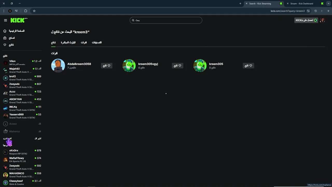Focus the Kick search box
This screenshot has height=187, width=332.
166,20
